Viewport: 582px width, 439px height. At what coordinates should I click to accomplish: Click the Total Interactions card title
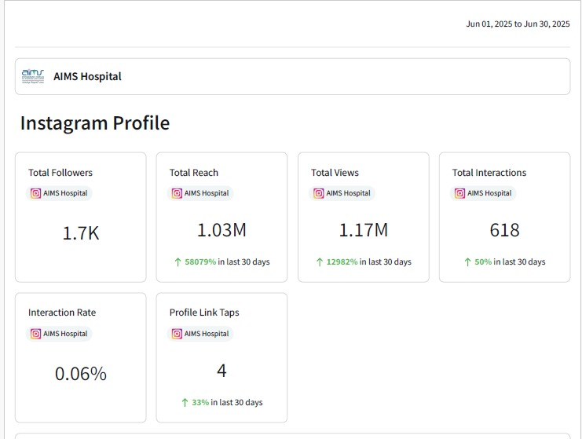(x=489, y=173)
